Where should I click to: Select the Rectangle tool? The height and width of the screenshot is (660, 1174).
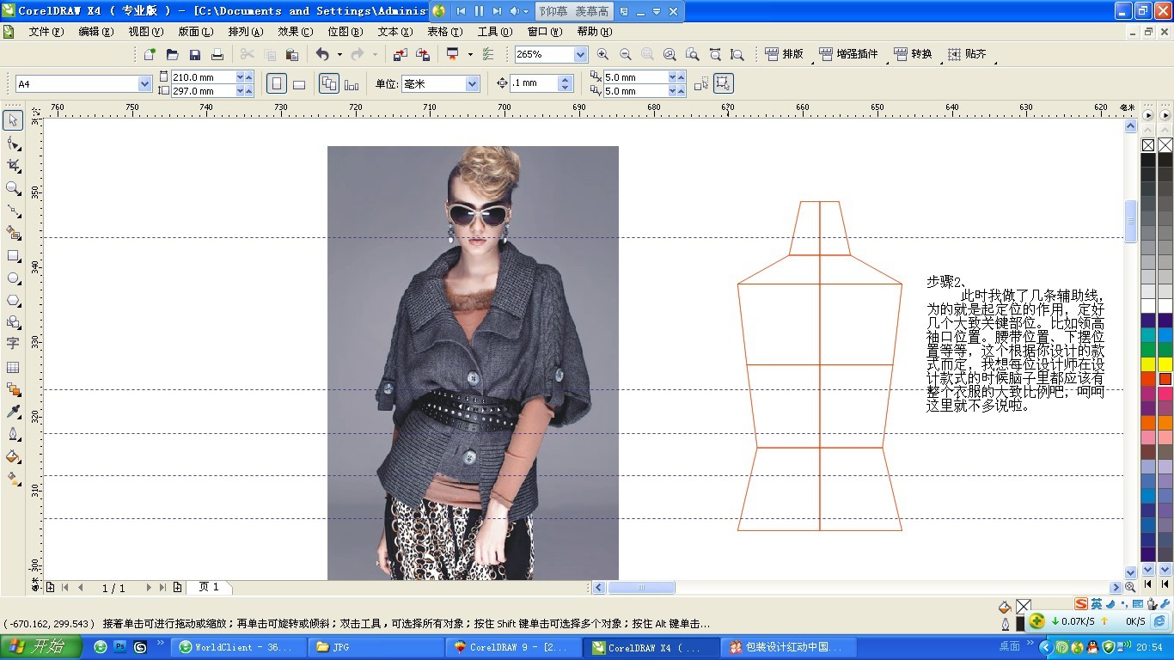pos(13,255)
